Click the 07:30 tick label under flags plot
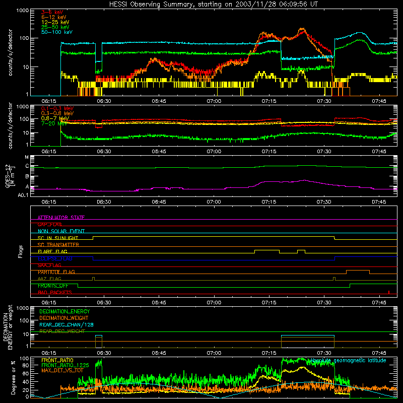The height and width of the screenshot is (403, 403). tap(324, 303)
